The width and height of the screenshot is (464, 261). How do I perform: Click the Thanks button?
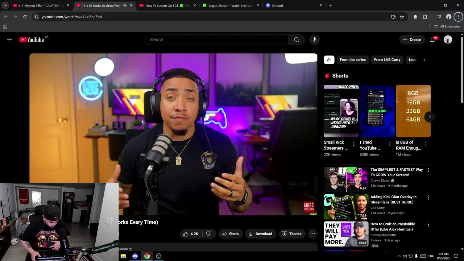(x=292, y=234)
